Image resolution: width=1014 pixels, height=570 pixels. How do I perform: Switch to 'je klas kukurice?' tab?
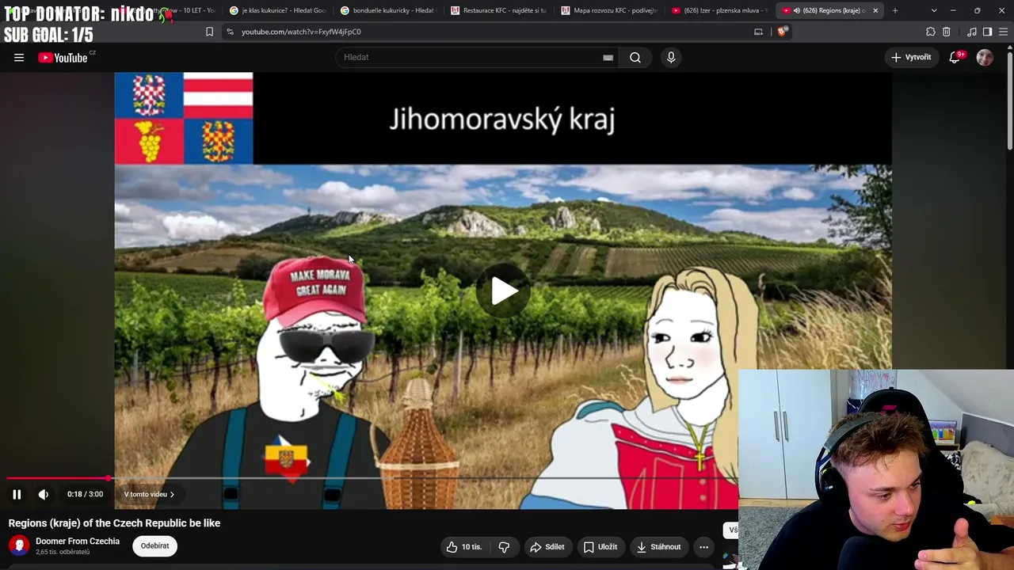coord(277,10)
